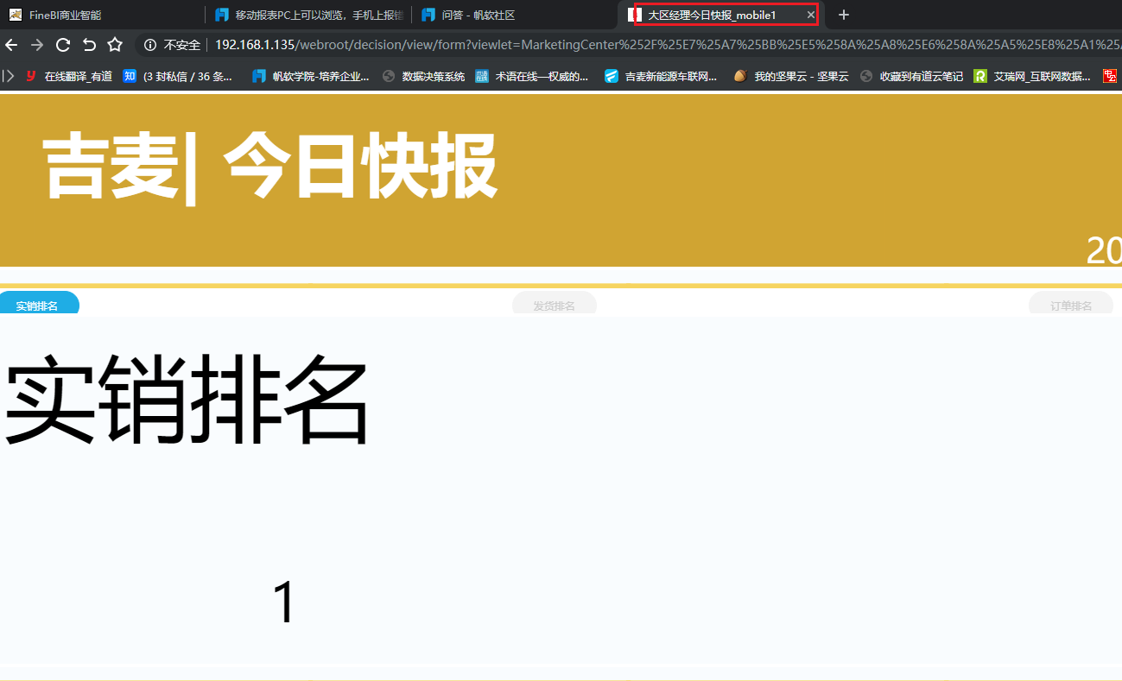Click the large 实销排名 heading text

pyautogui.click(x=187, y=402)
